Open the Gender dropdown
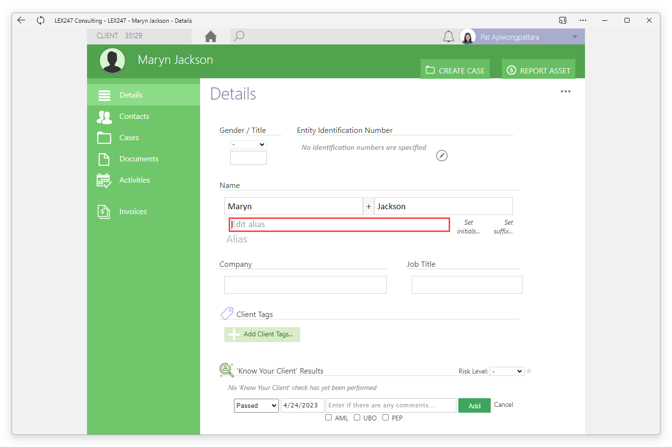This screenshot has height=447, width=672. [x=248, y=144]
